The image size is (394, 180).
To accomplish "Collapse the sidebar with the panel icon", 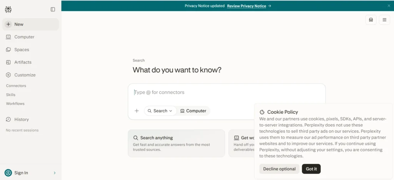I will click(53, 9).
